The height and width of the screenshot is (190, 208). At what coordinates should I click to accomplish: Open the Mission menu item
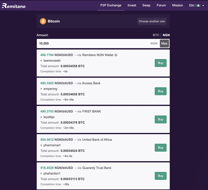coord(178,5)
